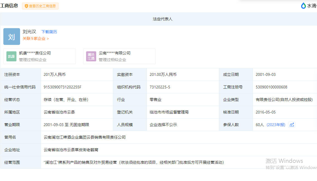Select 临沧市市场监督管理局 authority value
The image size is (317, 181).
169,112
